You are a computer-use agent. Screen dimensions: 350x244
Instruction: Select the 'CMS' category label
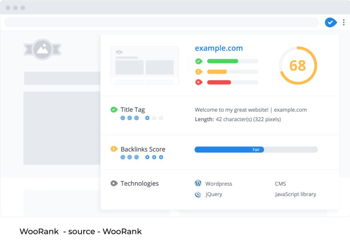[x=280, y=184]
